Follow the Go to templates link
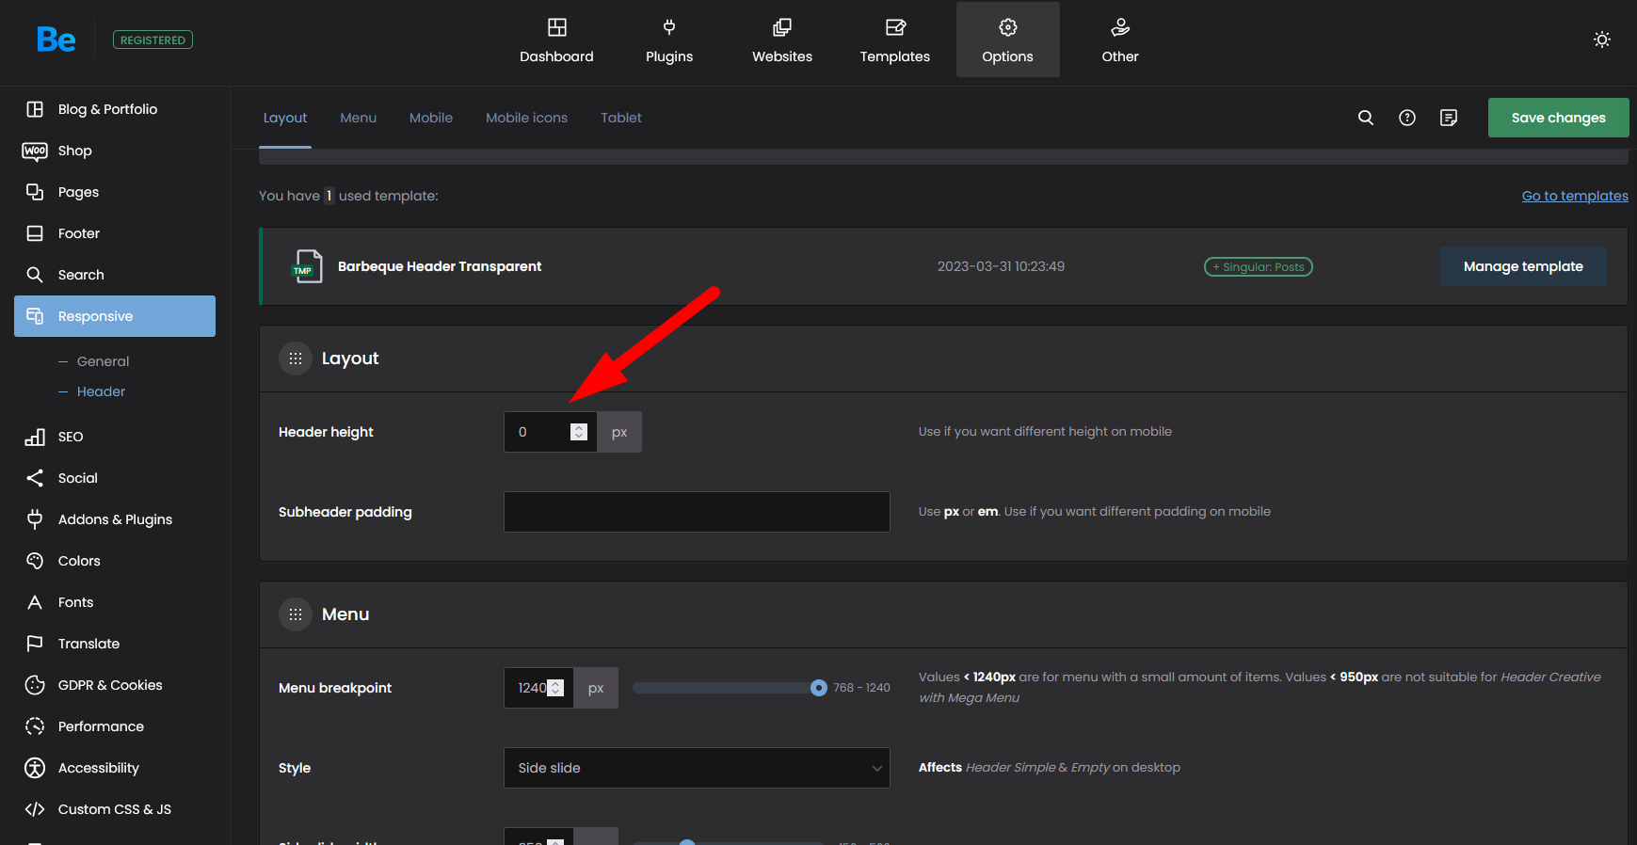Viewport: 1637px width, 845px height. (x=1575, y=196)
